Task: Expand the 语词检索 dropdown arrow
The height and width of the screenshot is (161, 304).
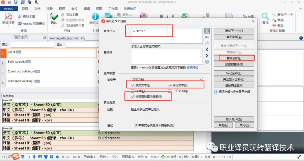Action: pyautogui.click(x=8, y=26)
